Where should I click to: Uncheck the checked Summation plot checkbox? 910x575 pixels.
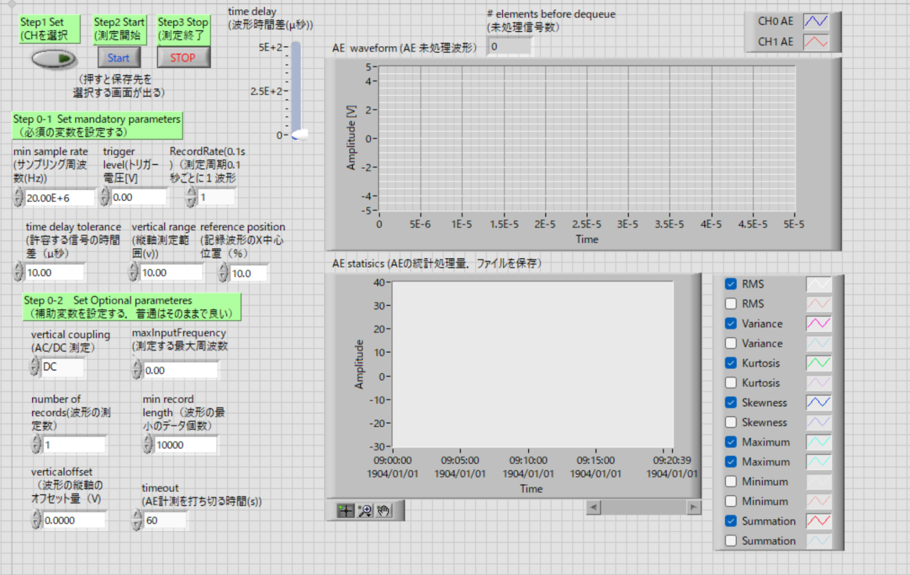pyautogui.click(x=731, y=521)
